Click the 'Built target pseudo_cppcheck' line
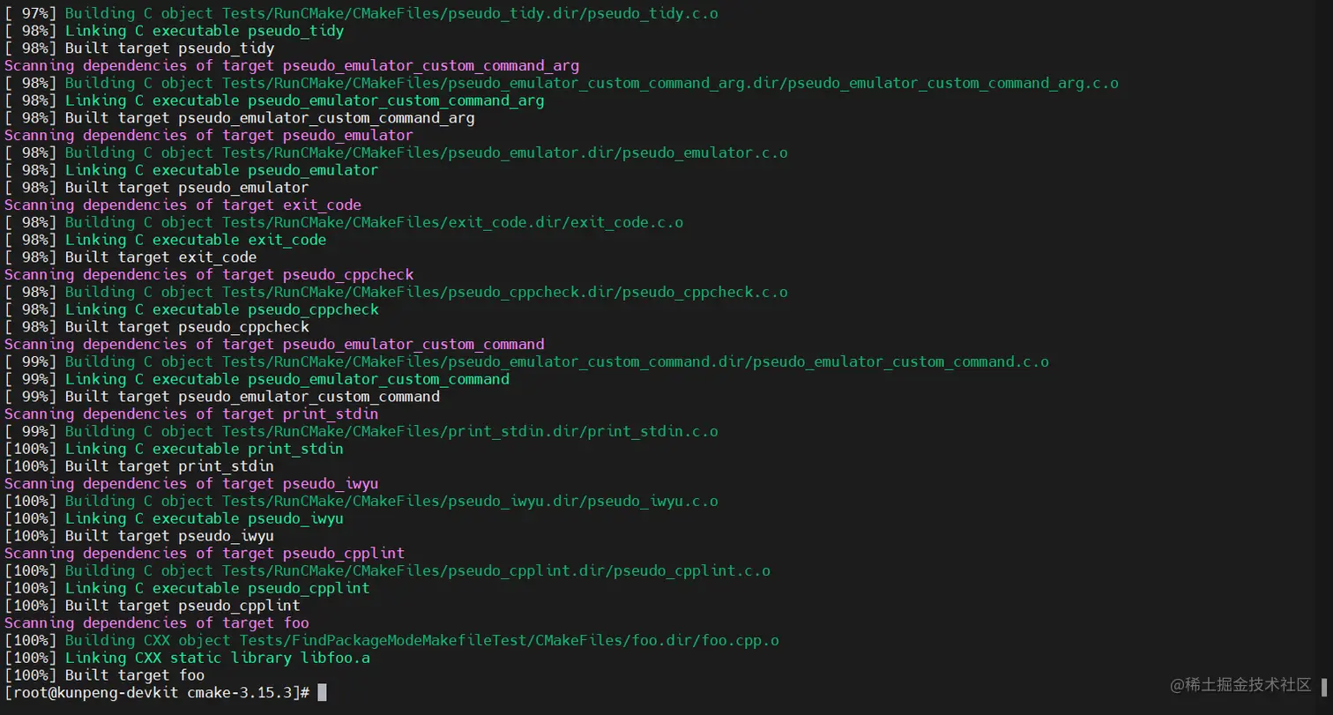This screenshot has width=1333, height=715. point(157,327)
